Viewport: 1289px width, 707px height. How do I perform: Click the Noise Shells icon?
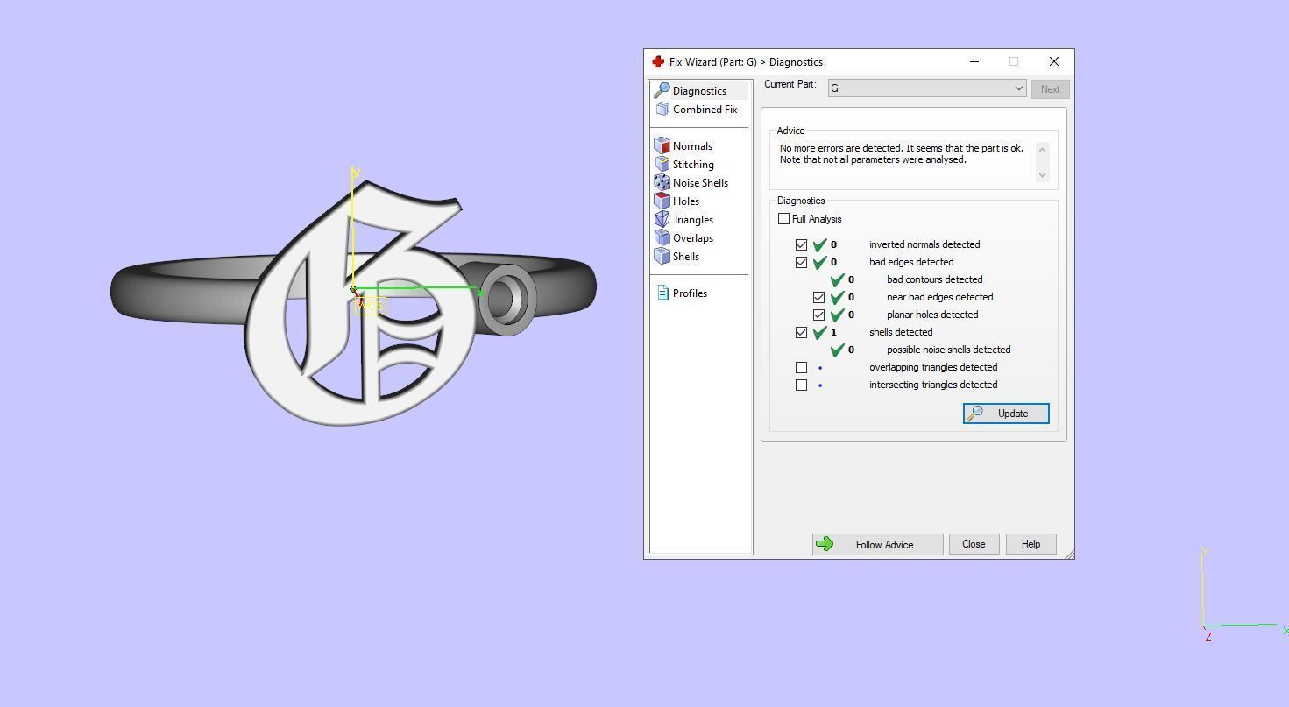click(x=662, y=183)
